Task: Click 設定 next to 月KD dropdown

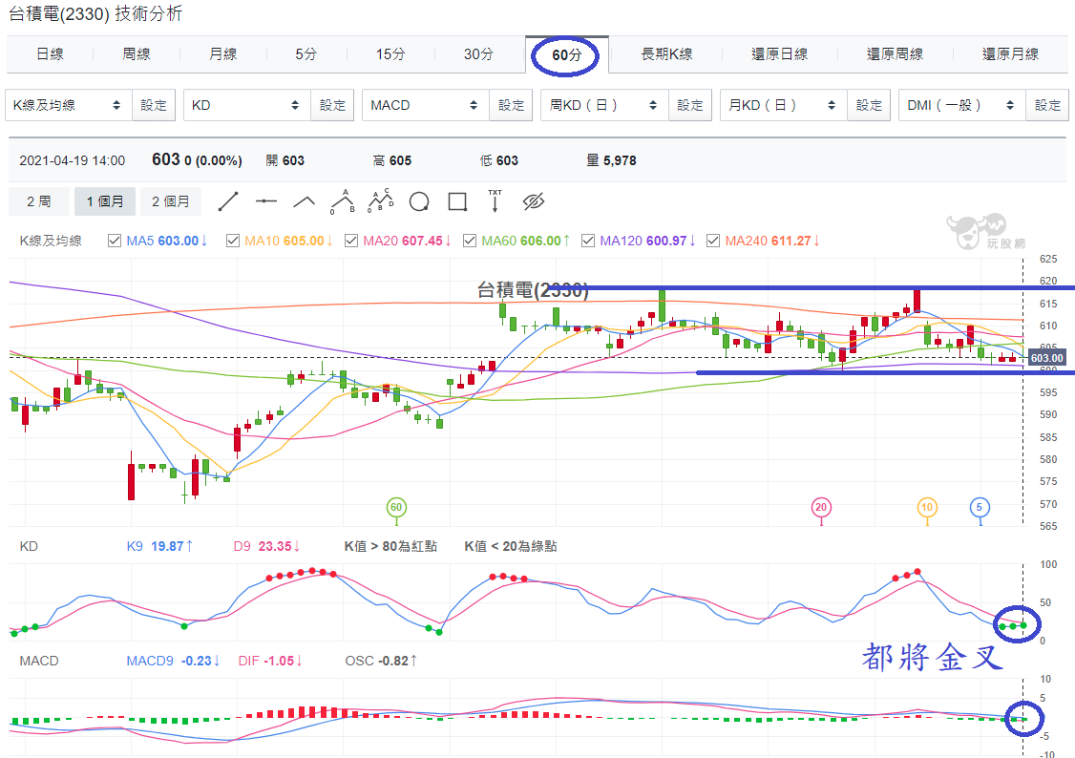Action: [x=869, y=105]
